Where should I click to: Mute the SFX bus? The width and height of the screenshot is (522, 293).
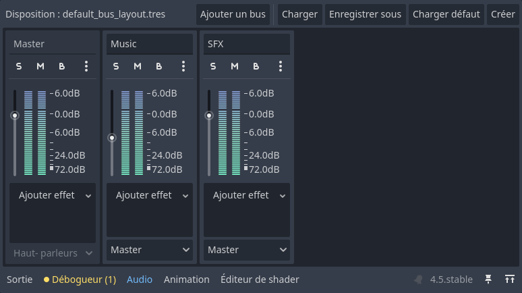235,66
